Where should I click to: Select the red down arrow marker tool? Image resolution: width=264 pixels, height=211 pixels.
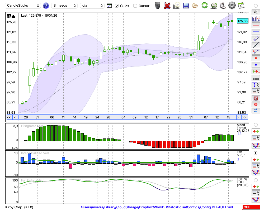pyautogui.click(x=256, y=58)
